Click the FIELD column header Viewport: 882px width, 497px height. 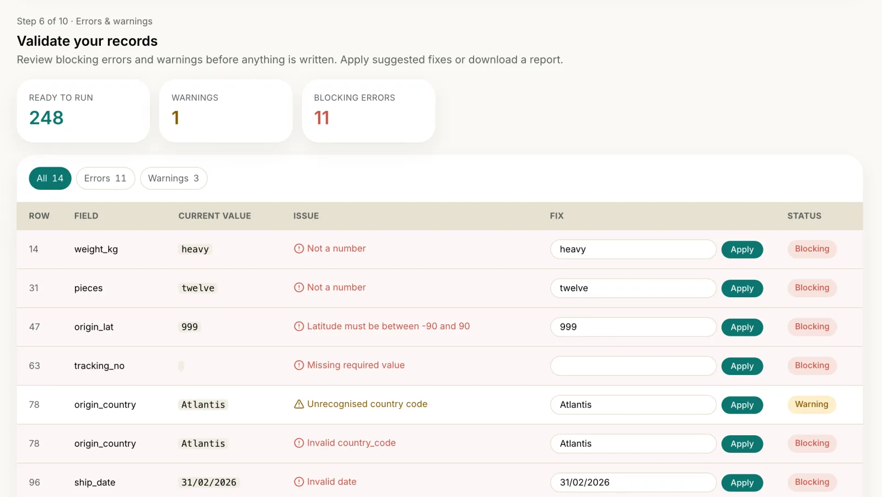87,216
